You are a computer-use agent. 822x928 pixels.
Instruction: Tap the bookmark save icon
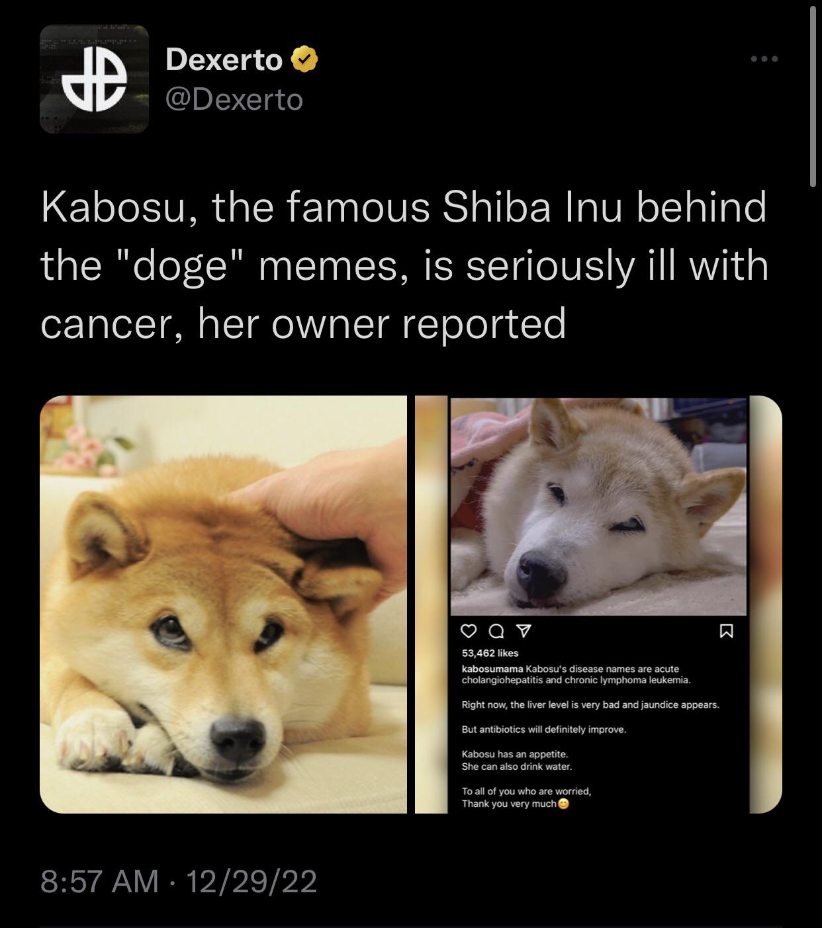coord(726,632)
